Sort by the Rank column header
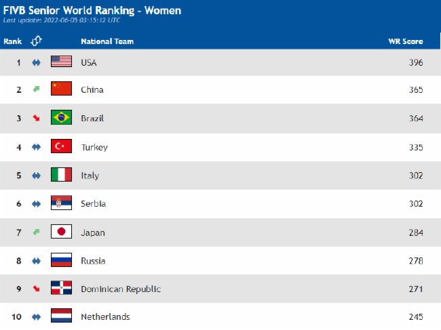 pyautogui.click(x=13, y=41)
